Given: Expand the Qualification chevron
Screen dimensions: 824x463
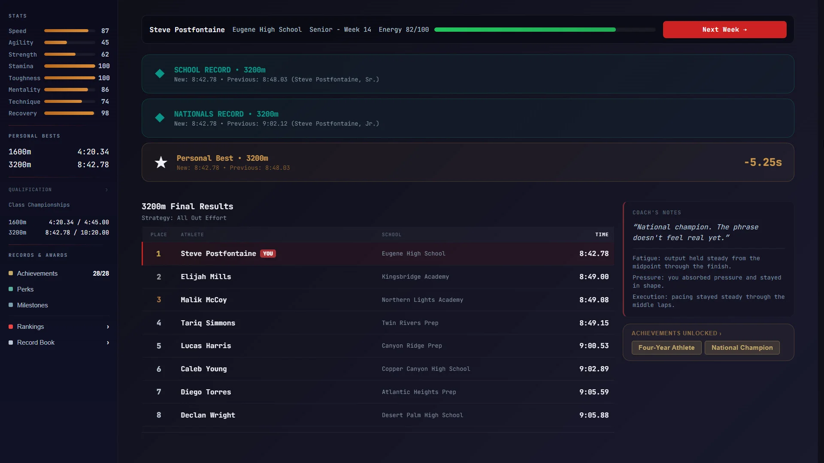Looking at the screenshot, I should [107, 190].
